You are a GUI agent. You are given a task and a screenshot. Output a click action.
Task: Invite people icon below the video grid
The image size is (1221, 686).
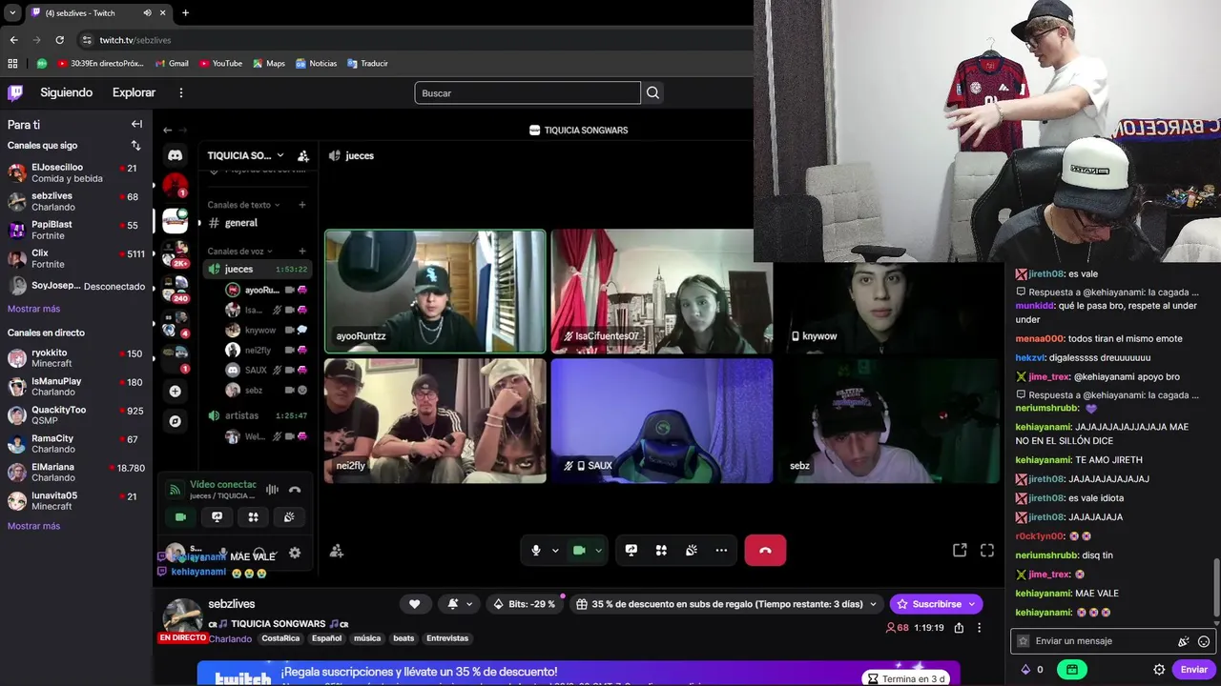point(337,551)
